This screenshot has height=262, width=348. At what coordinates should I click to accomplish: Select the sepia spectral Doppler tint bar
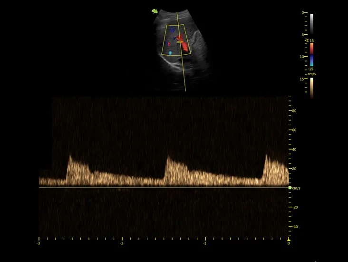311,88
